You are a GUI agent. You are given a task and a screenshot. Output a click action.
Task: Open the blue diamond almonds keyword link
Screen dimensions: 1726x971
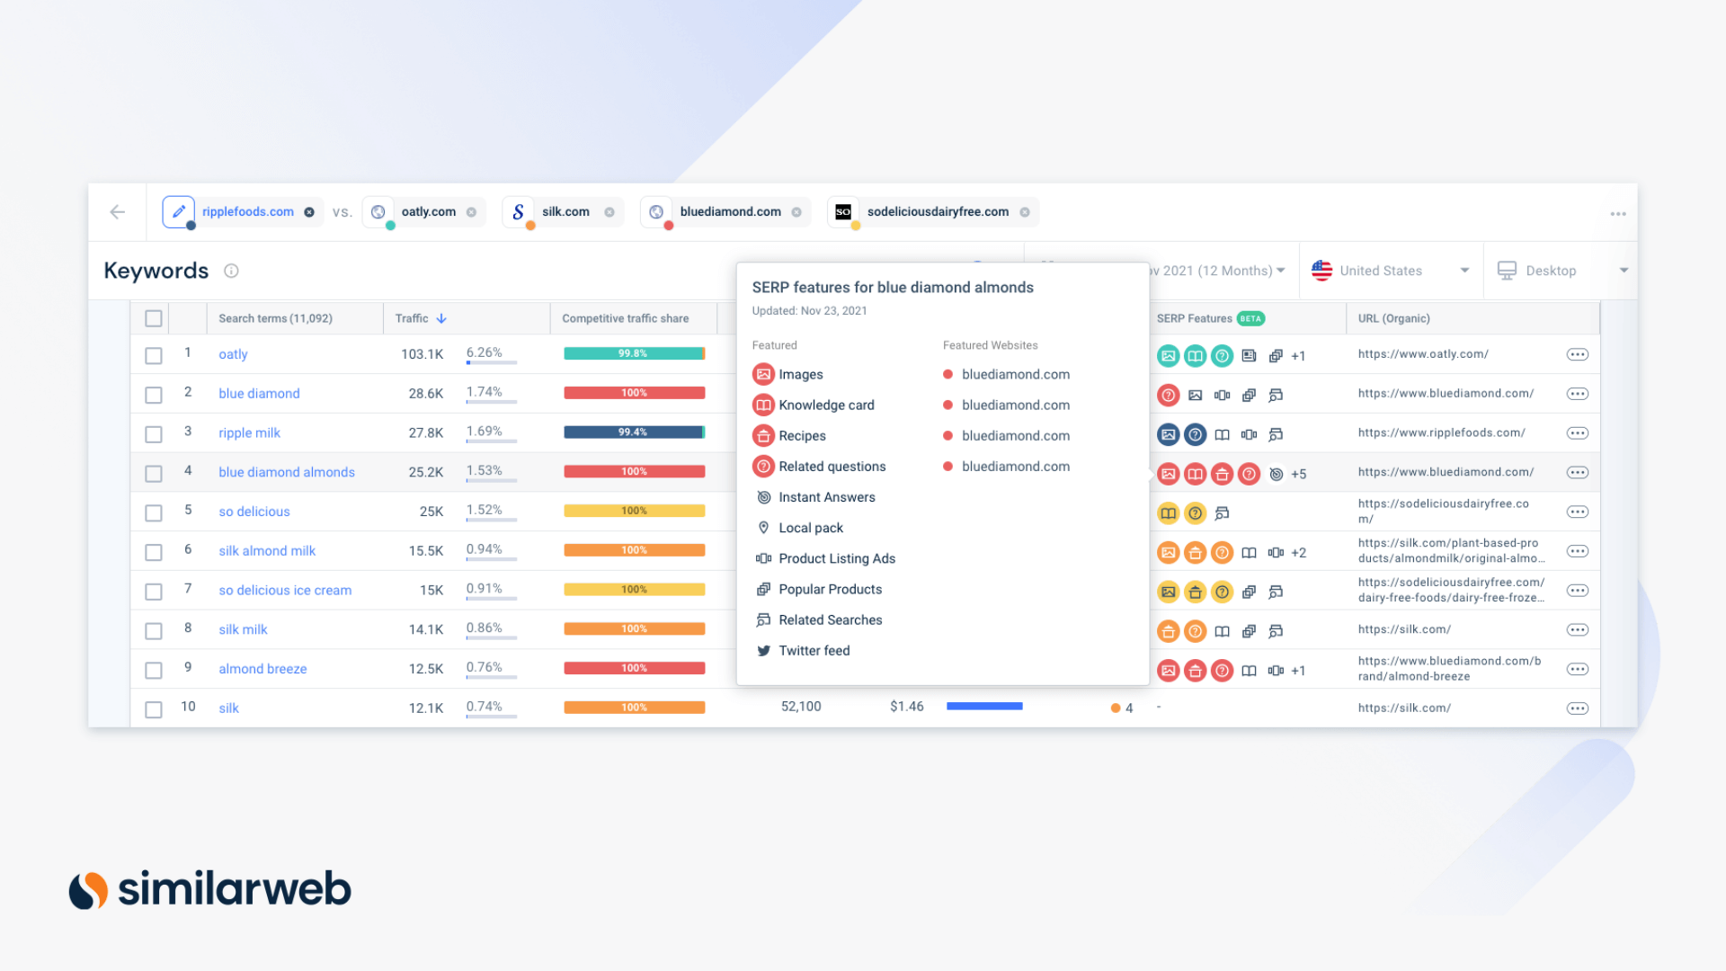tap(287, 472)
